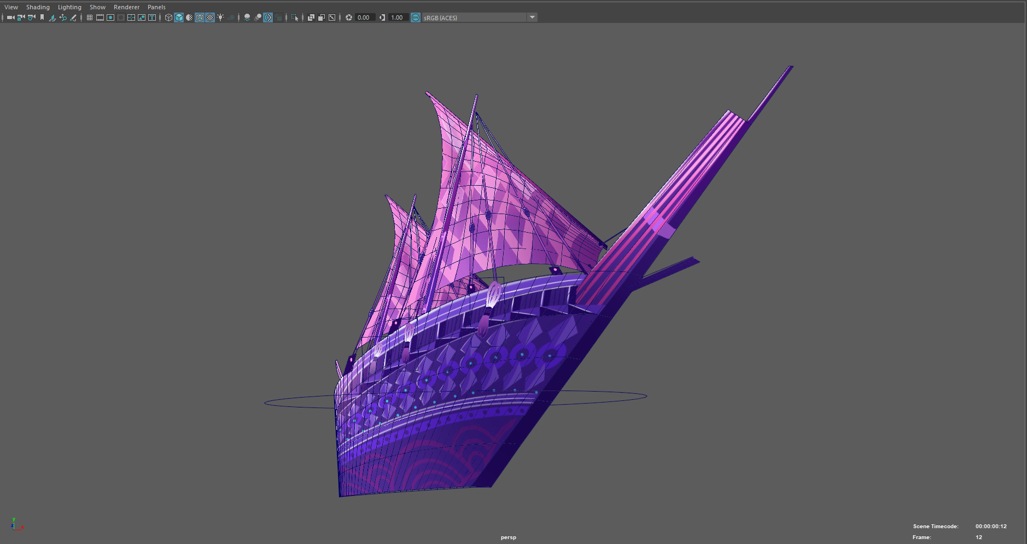Click the Scene Timecode value 00:00:00:12
The width and height of the screenshot is (1027, 544).
(991, 527)
